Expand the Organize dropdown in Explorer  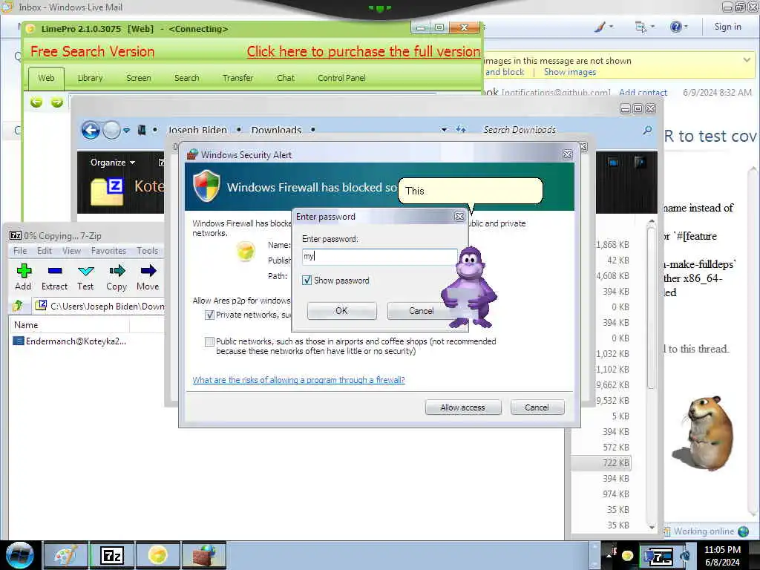113,163
